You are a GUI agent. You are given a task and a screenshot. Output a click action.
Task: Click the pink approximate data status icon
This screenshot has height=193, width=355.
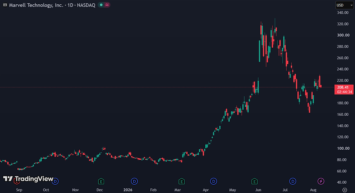107,5
